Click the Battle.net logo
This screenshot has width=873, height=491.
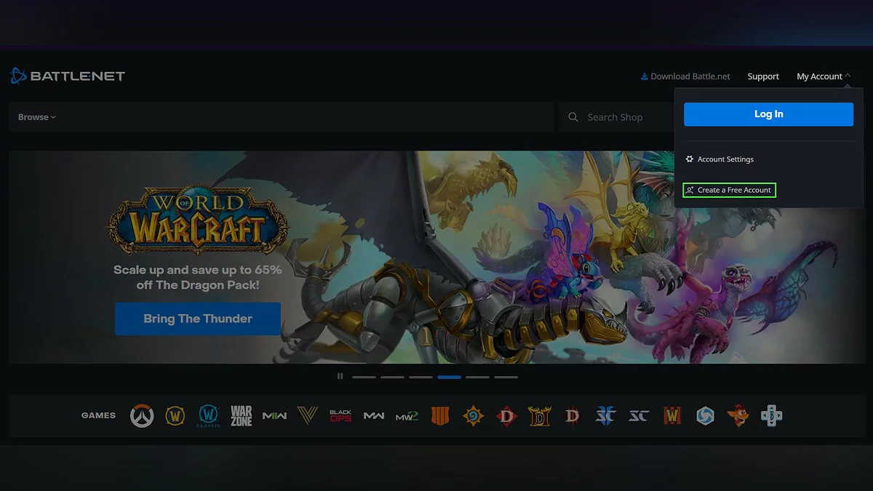click(x=68, y=76)
